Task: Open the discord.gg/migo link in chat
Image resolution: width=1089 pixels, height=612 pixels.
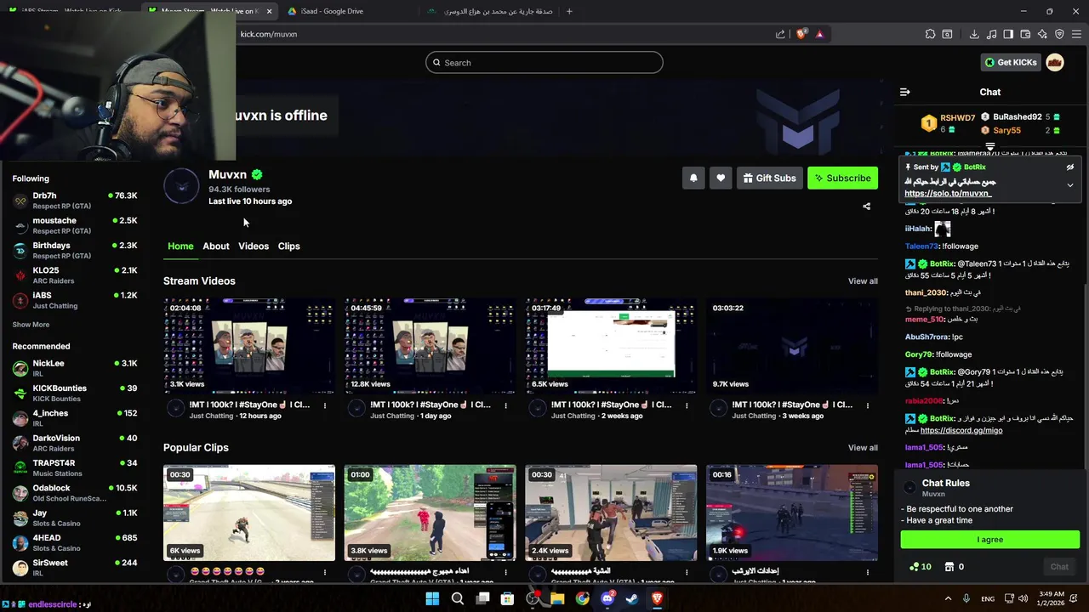Action: [961, 431]
